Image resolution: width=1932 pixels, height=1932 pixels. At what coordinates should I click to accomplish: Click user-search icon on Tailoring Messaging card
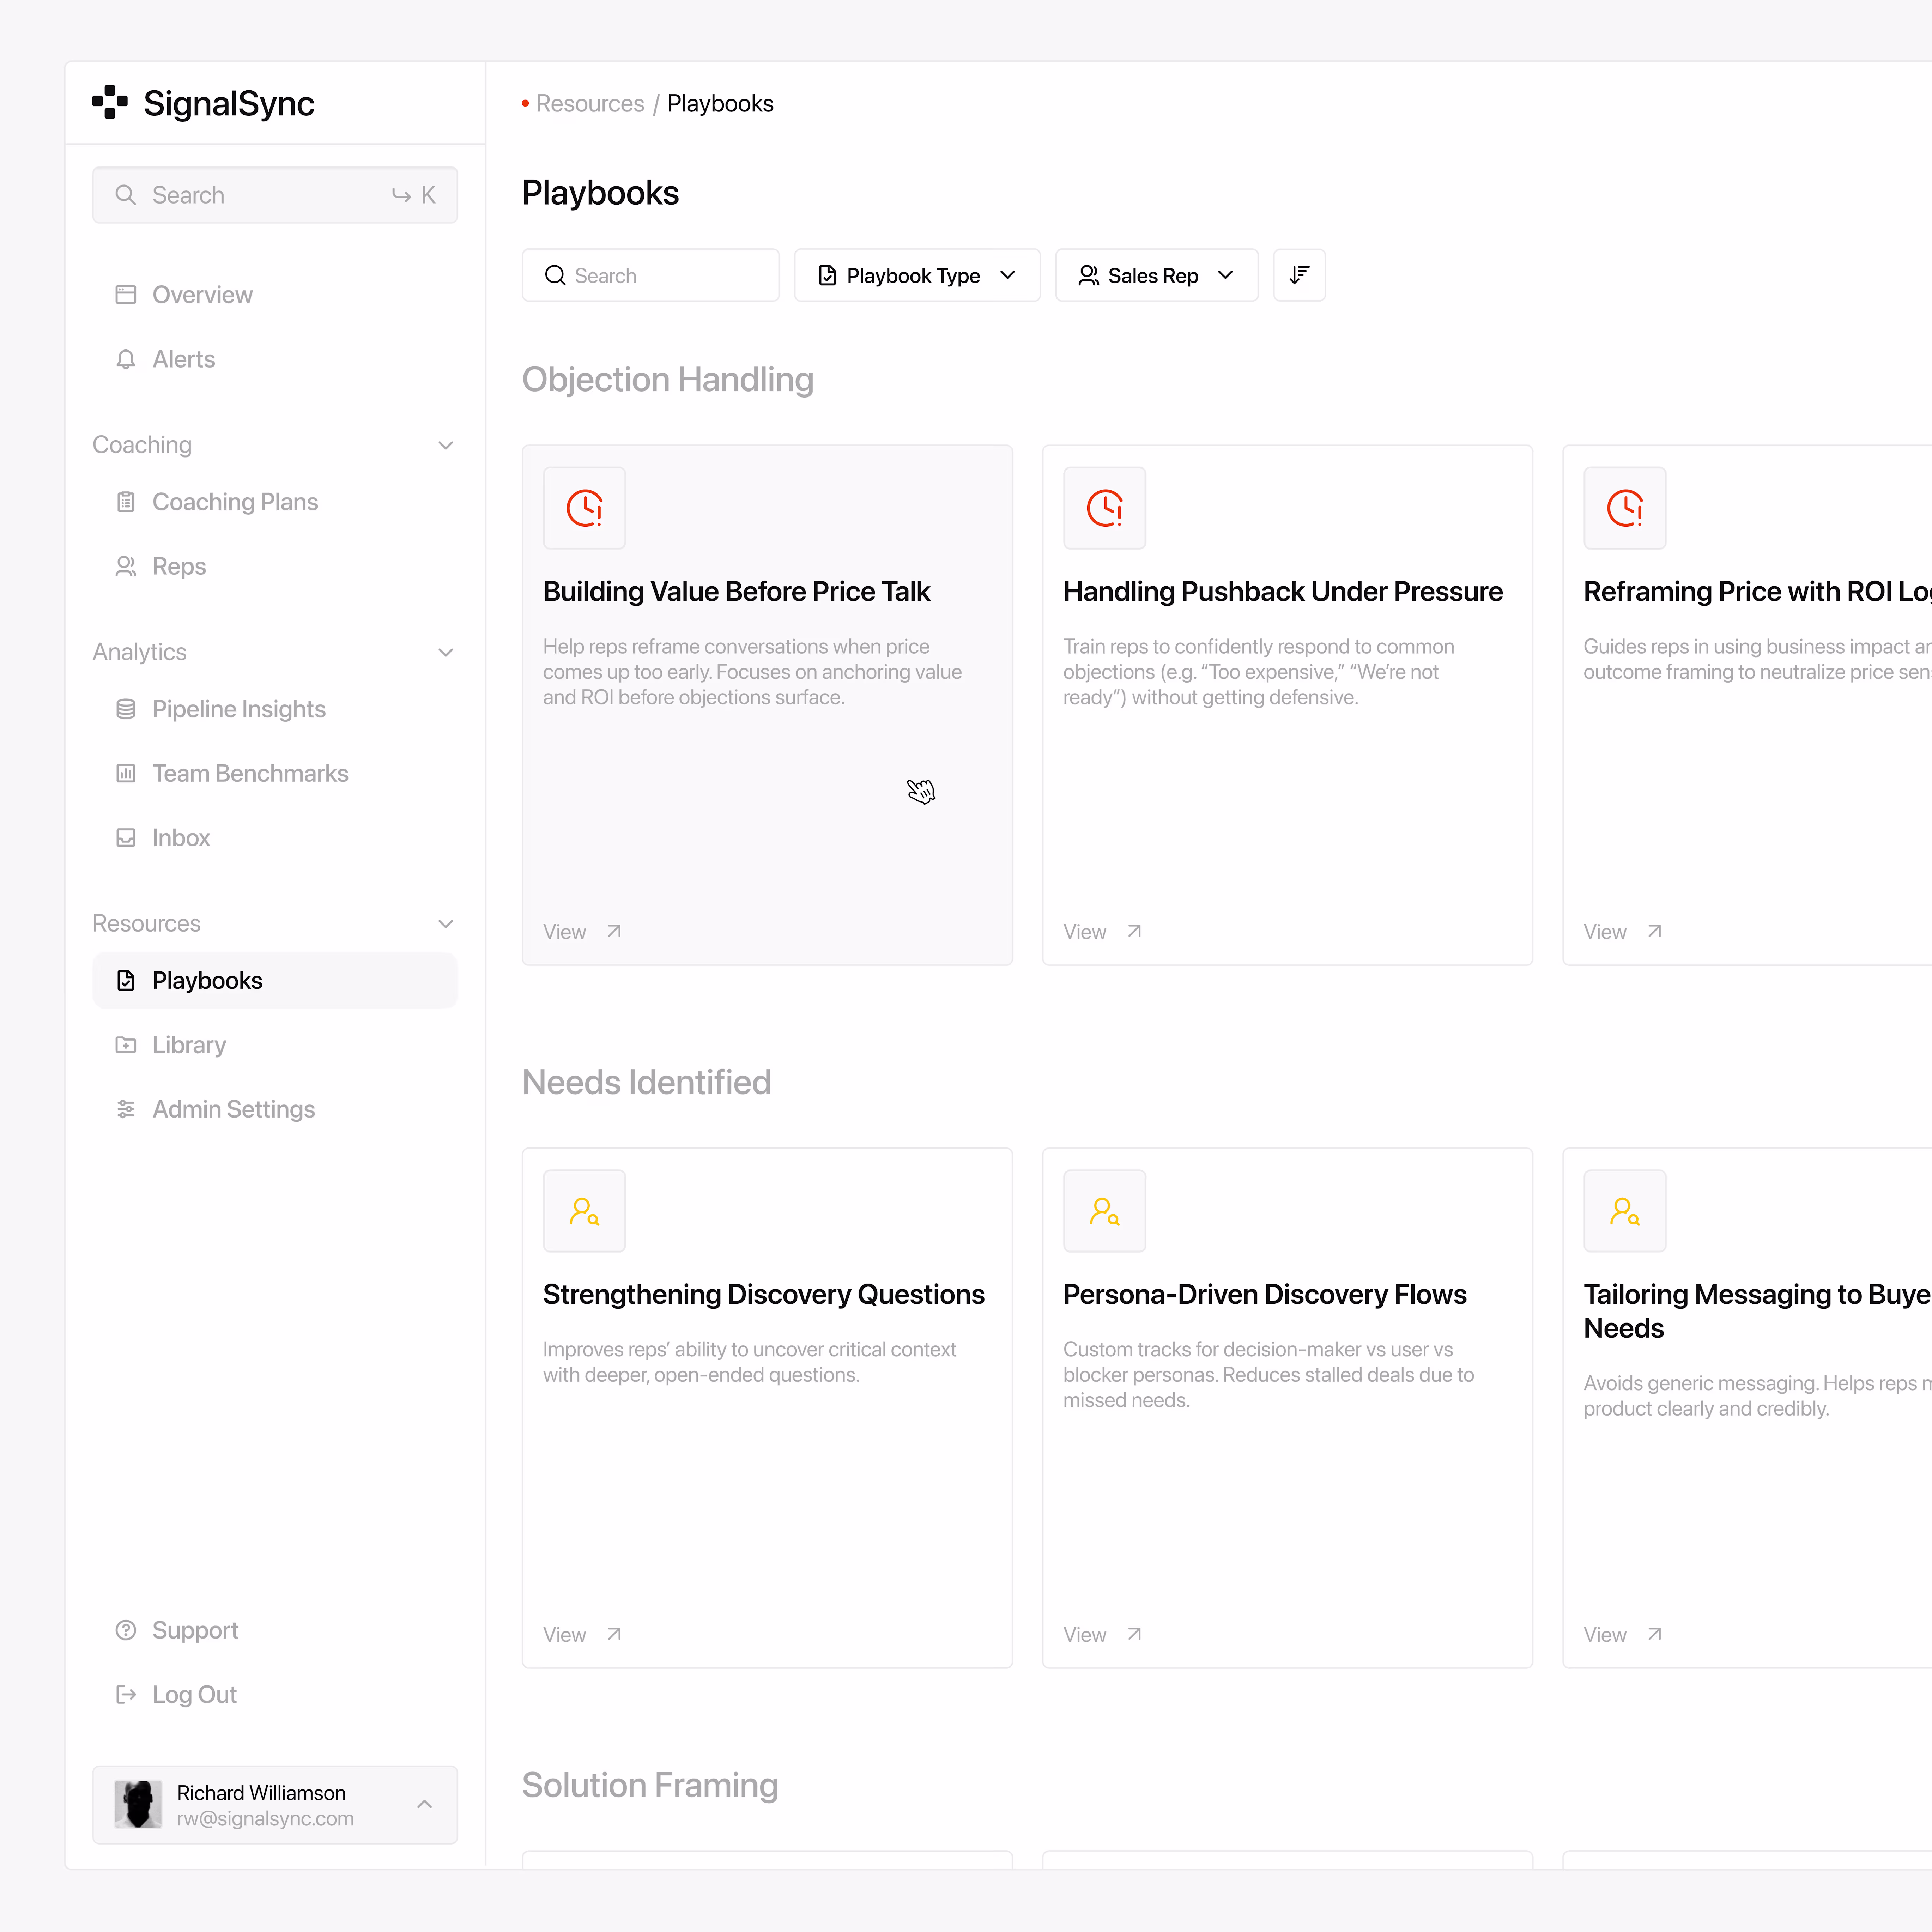click(1625, 1211)
